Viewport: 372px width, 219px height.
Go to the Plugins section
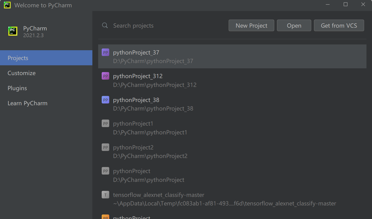click(x=46, y=88)
